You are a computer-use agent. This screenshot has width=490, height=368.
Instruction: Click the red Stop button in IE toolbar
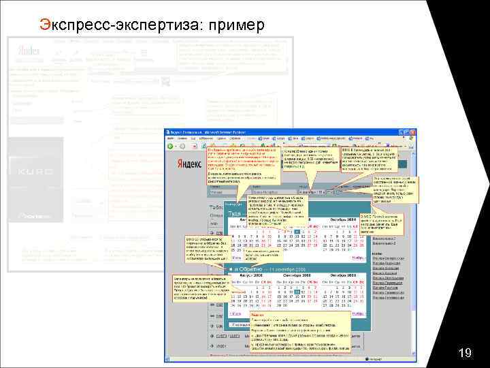pos(195,146)
